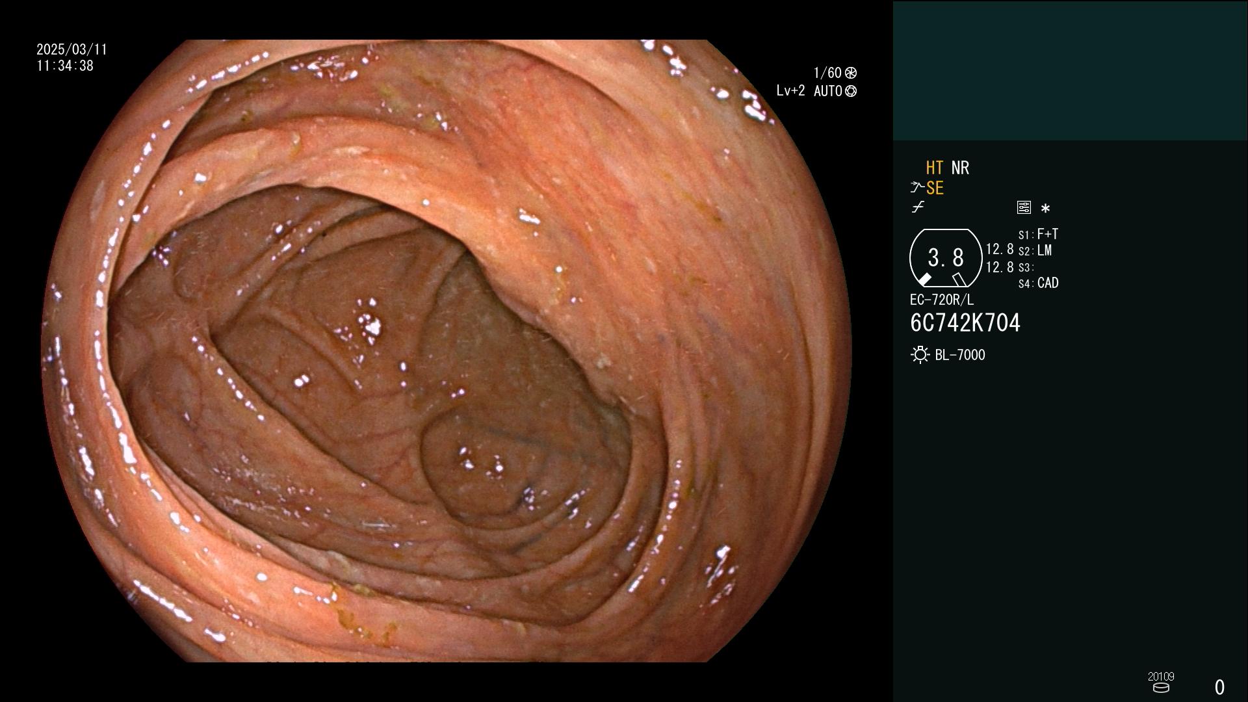The image size is (1248, 702).
Task: Click the filled white marker in scope tip diagram
Action: 924,279
